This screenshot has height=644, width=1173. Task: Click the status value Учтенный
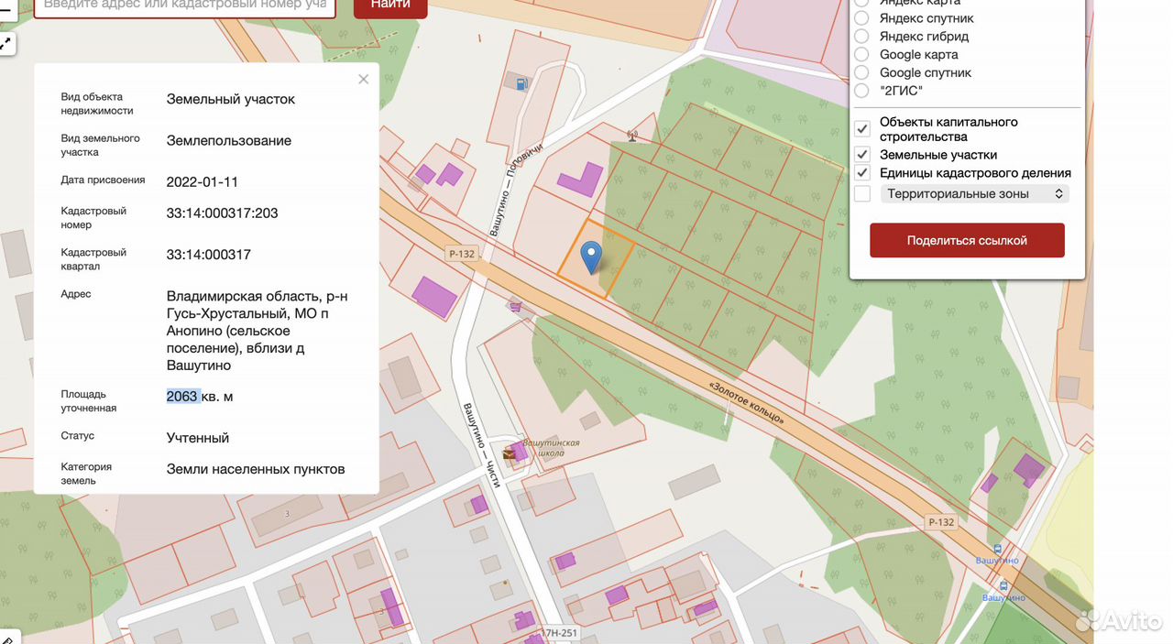pos(198,438)
